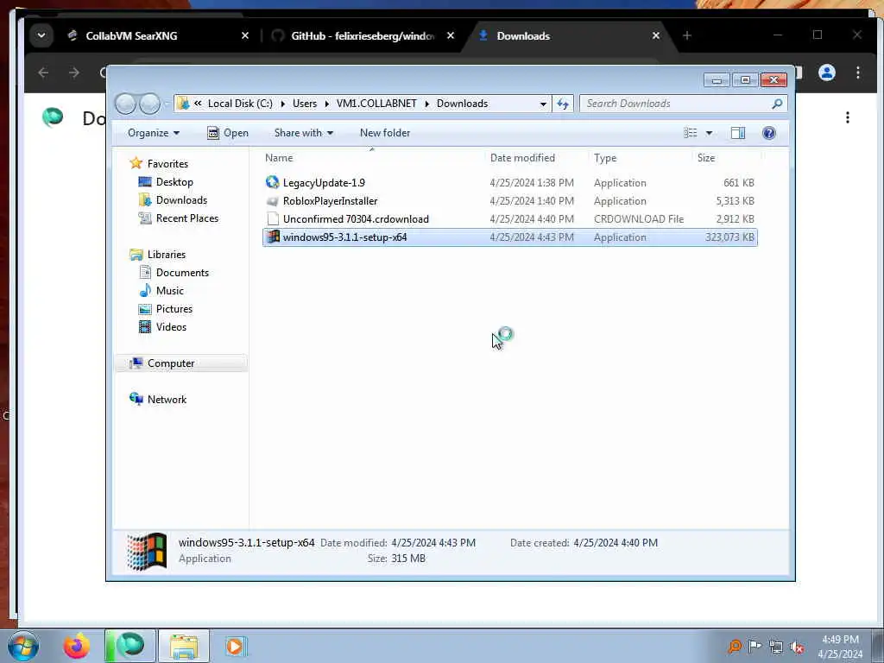The image size is (884, 663).
Task: Switch to the GitHub felixrieseberg tab
Action: (x=363, y=36)
